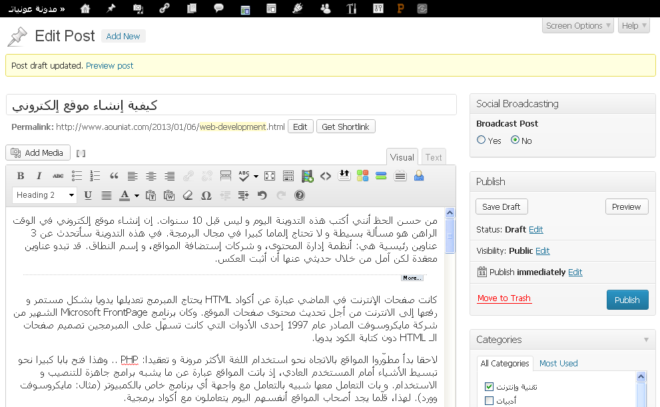
Task: Toggle the kitchen sink toolbar row
Action: point(288,176)
